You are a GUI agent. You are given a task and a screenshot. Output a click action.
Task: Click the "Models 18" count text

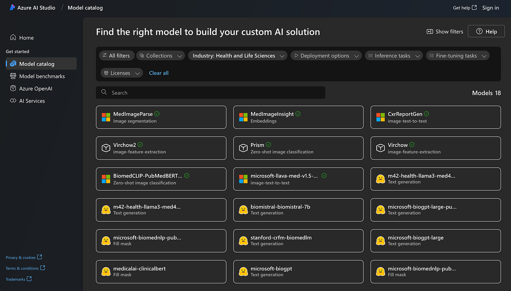click(x=486, y=93)
